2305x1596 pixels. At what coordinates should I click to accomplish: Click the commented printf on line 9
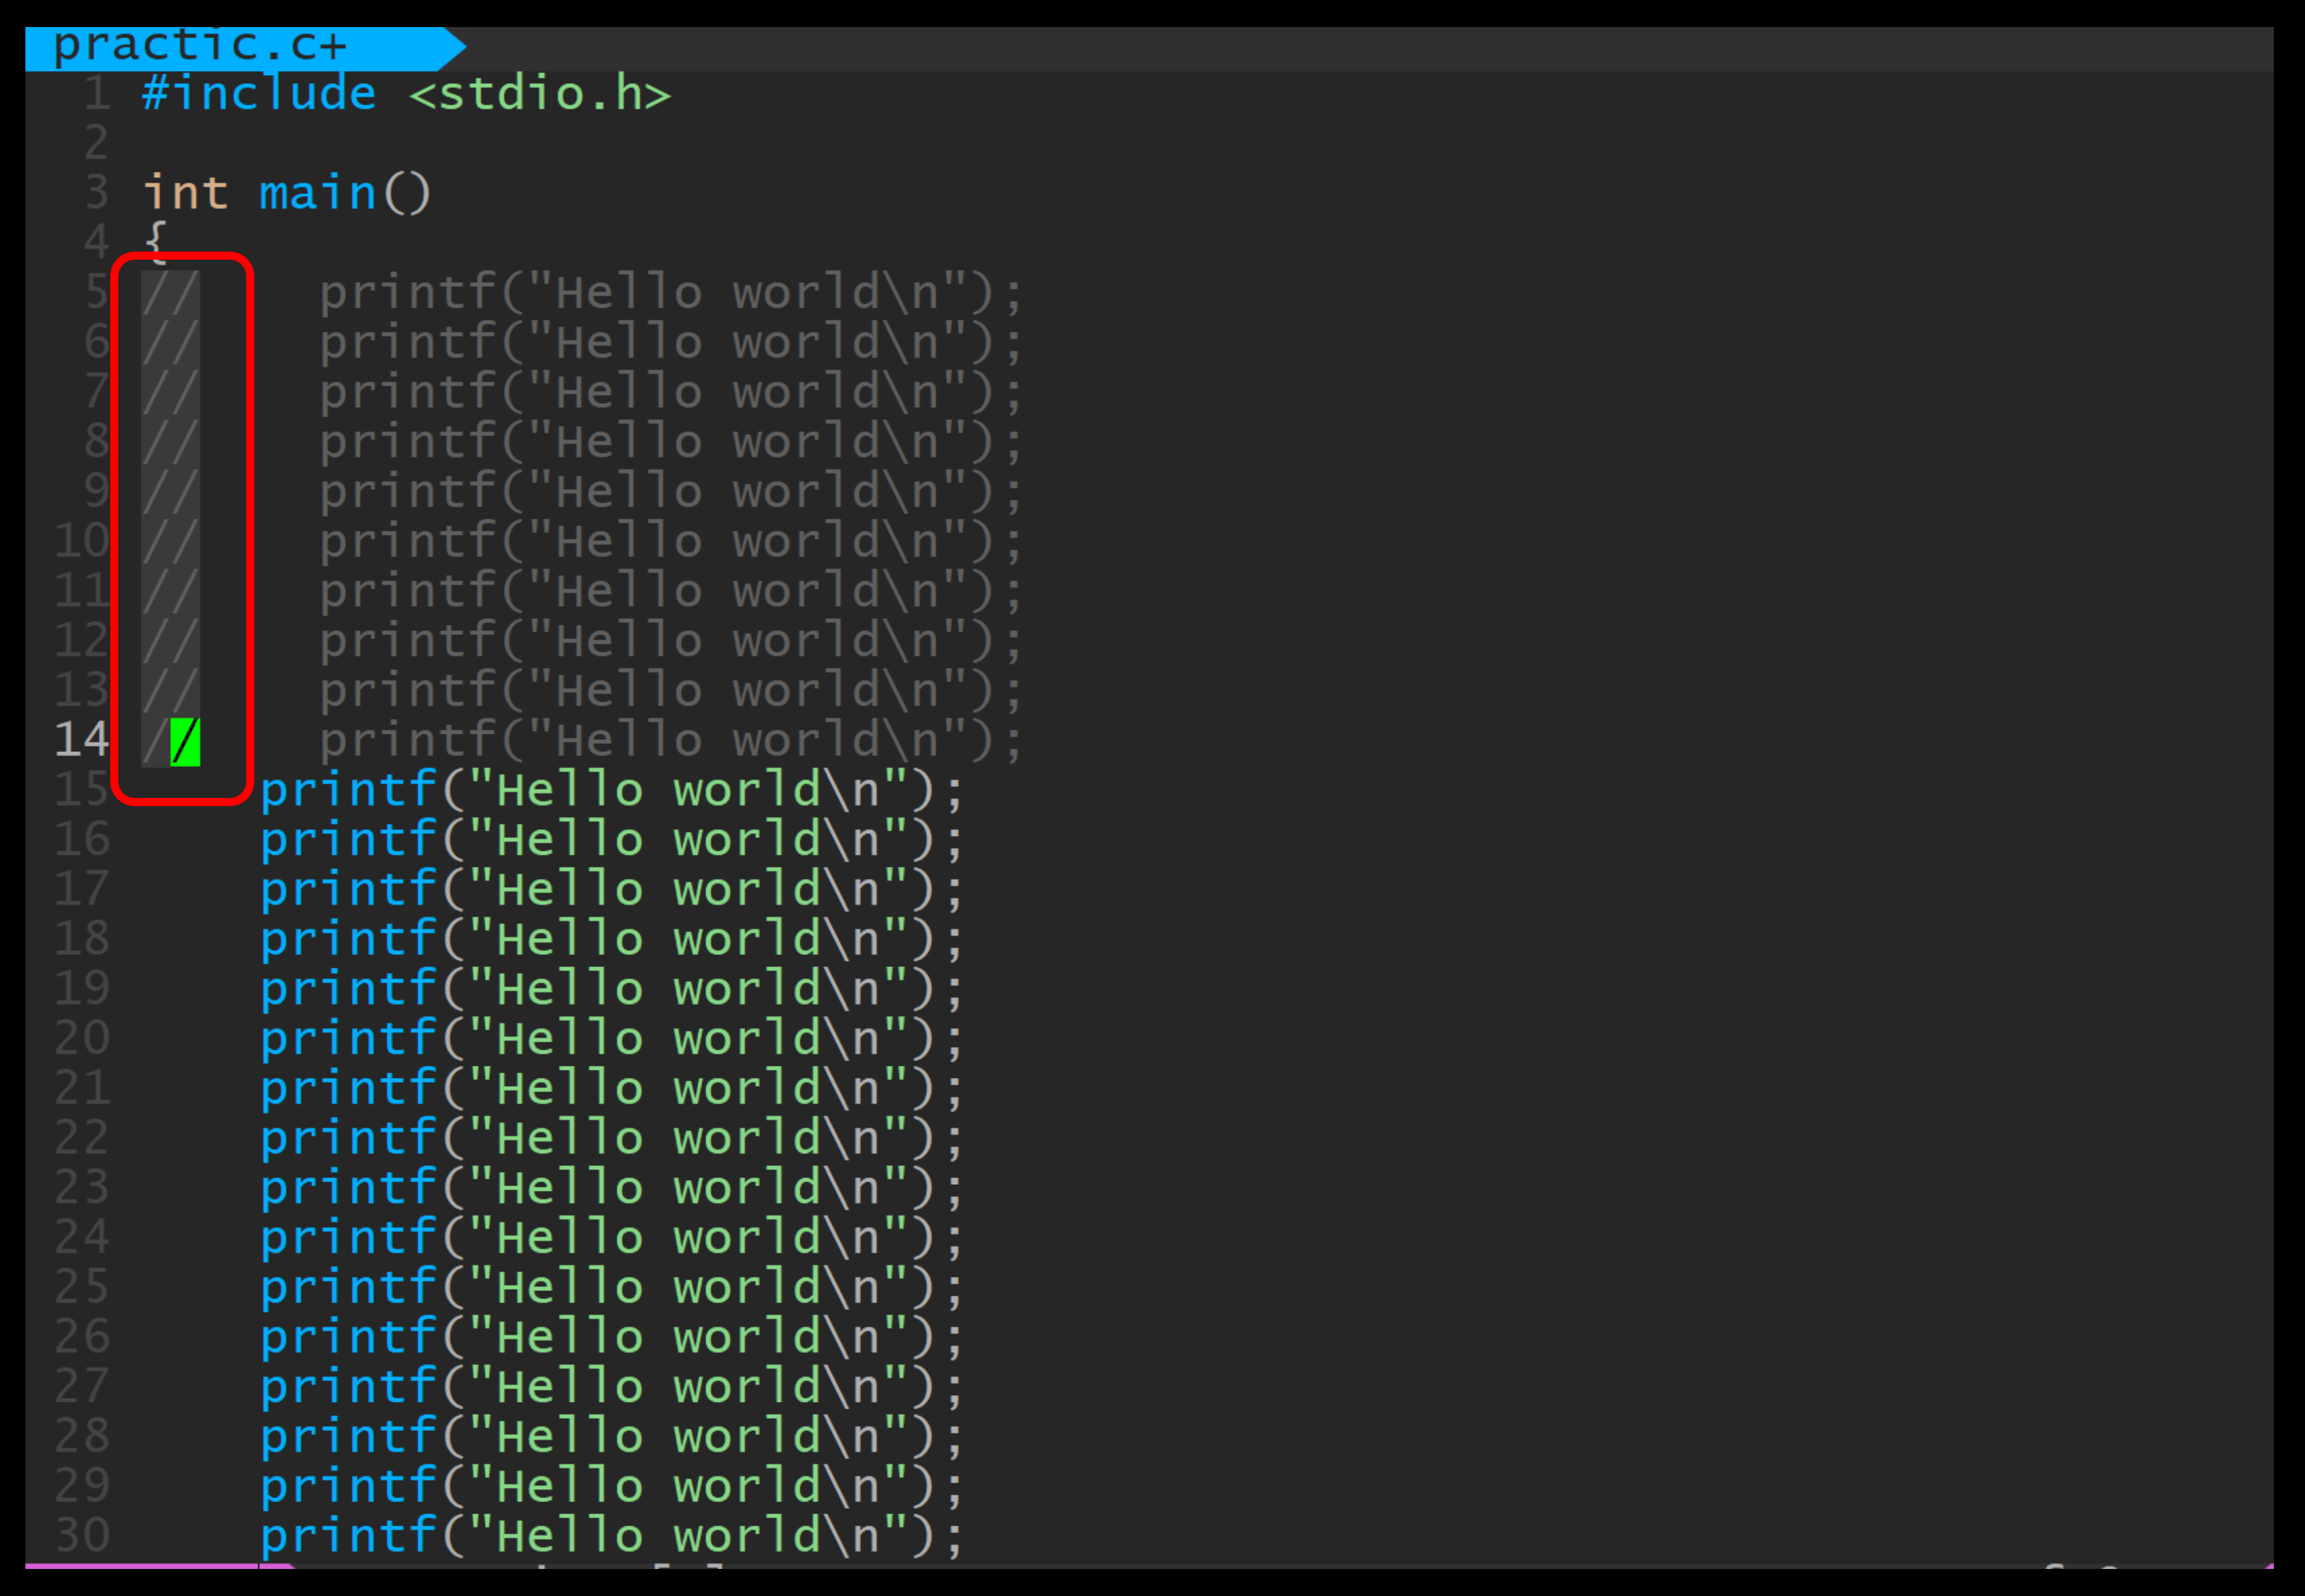[x=671, y=492]
